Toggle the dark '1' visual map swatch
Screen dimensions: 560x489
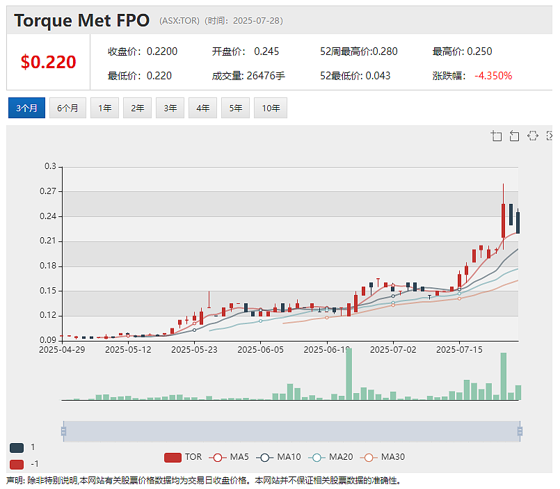[x=17, y=447]
